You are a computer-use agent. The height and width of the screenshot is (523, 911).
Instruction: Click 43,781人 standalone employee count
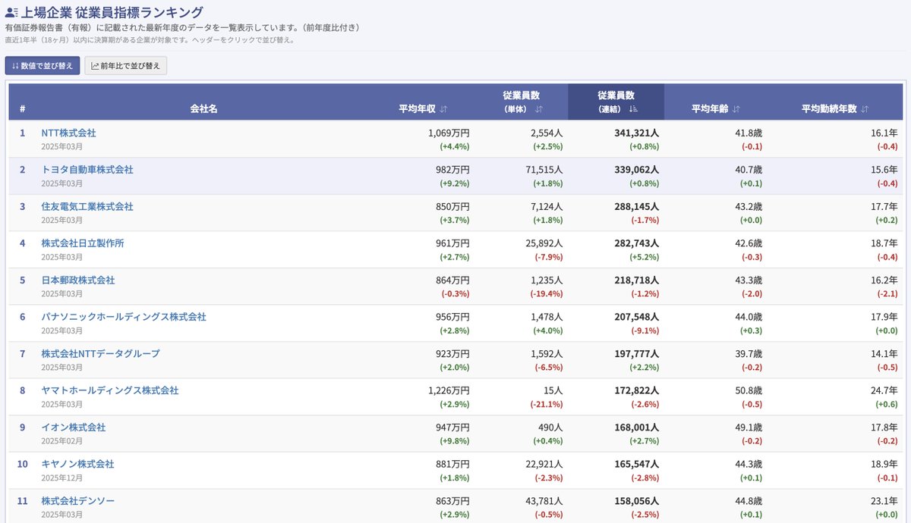pos(543,501)
